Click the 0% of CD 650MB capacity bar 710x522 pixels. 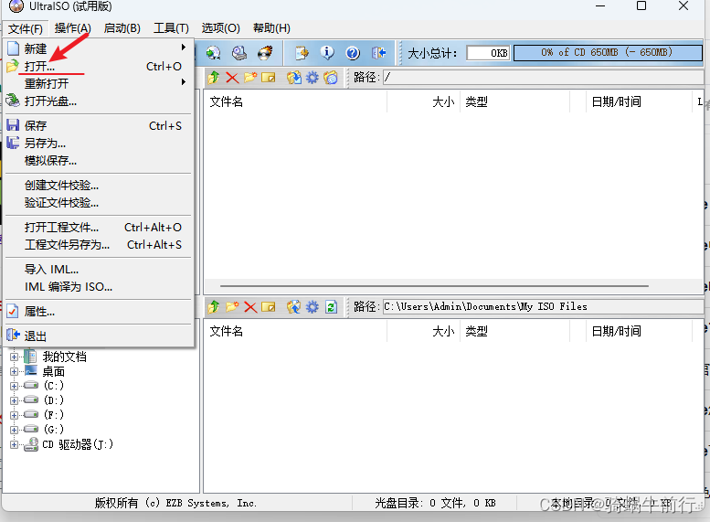pos(608,52)
